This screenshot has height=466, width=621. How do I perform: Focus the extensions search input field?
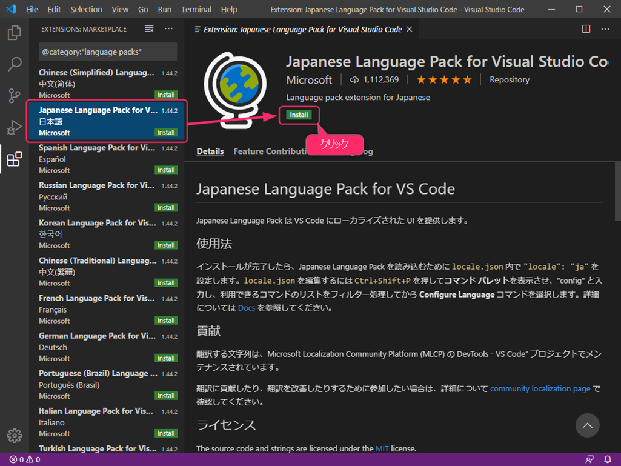pos(108,52)
